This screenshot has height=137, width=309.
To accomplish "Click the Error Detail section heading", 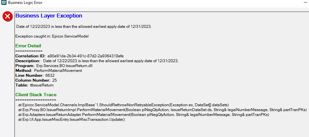I will [28, 46].
